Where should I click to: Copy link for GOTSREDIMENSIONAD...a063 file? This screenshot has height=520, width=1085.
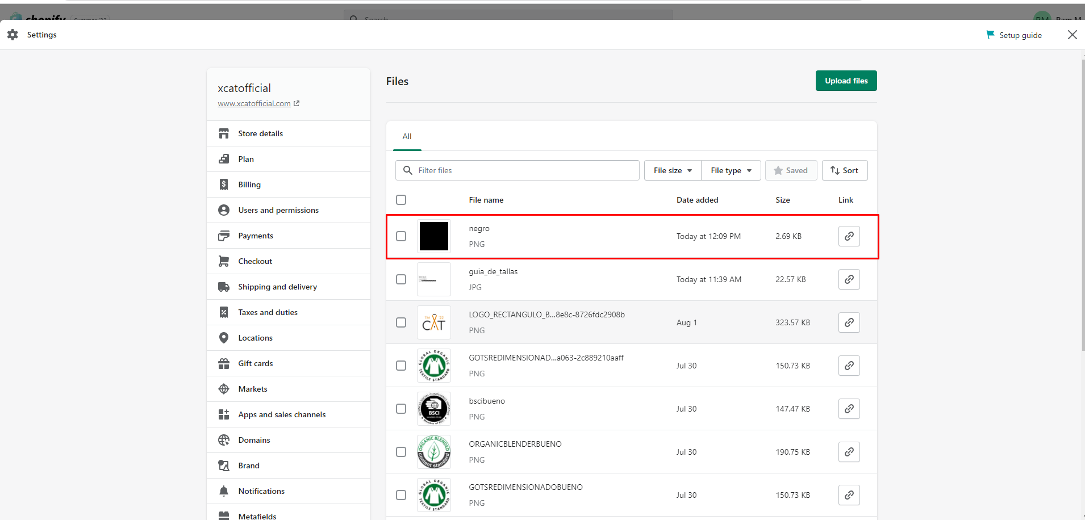click(x=849, y=366)
